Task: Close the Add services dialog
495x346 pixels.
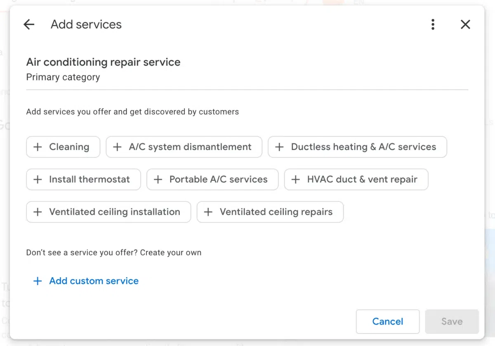Action: pyautogui.click(x=465, y=24)
